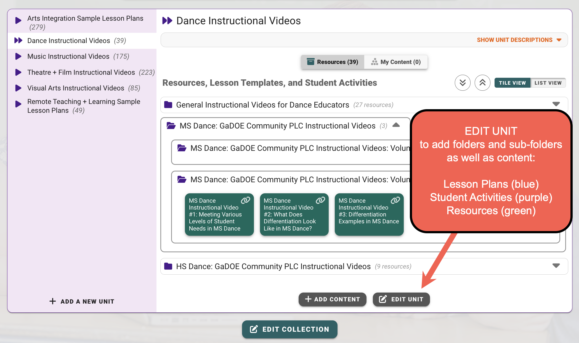Click the collapse all double-chevron up icon
The image size is (579, 343).
tap(482, 83)
